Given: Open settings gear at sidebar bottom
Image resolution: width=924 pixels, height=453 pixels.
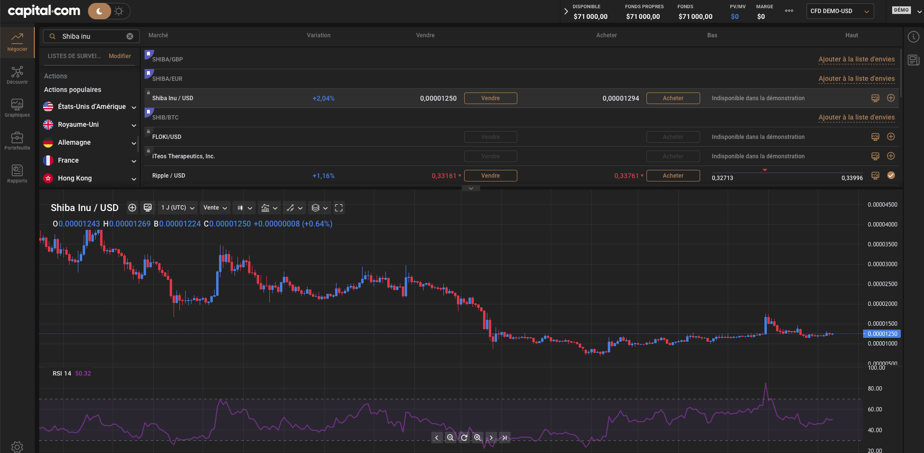Looking at the screenshot, I should [x=17, y=447].
